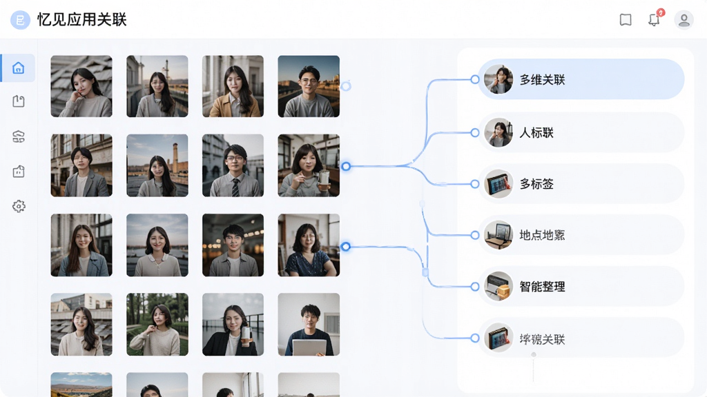
Task: Click the blue node beside second photo row
Action: (x=346, y=166)
